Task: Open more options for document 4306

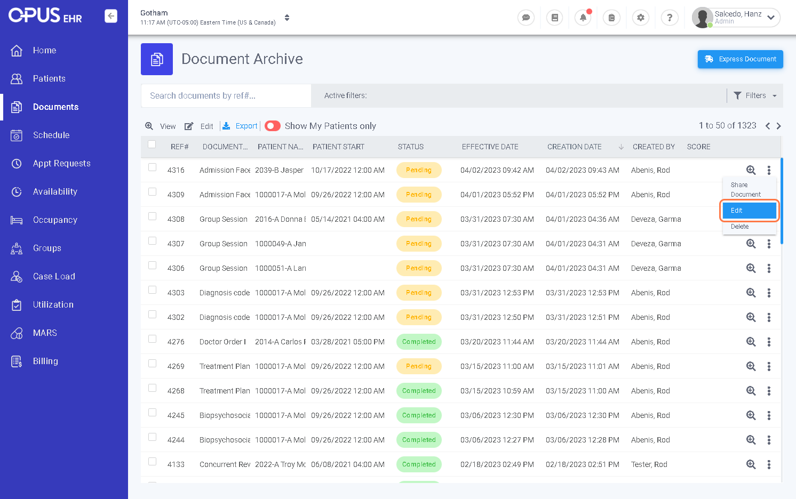Action: click(x=769, y=268)
